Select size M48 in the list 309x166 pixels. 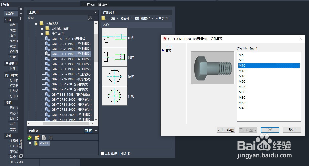pyautogui.click(x=269, y=108)
